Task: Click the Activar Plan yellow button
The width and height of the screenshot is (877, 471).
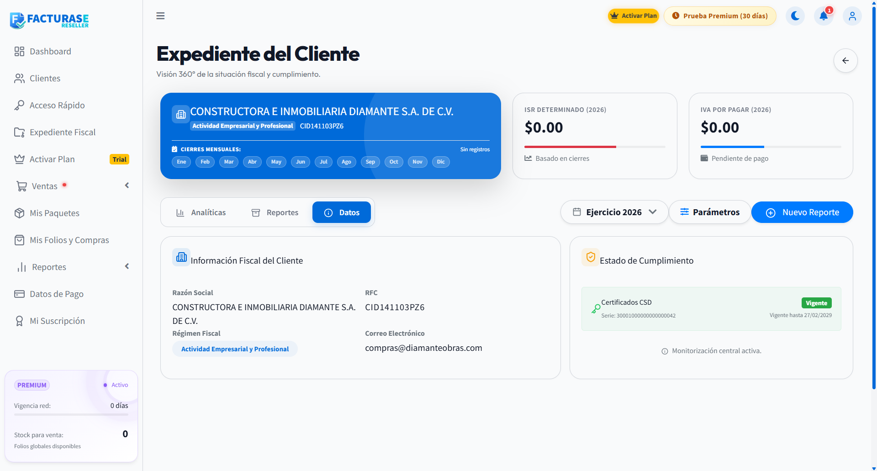Action: point(634,16)
